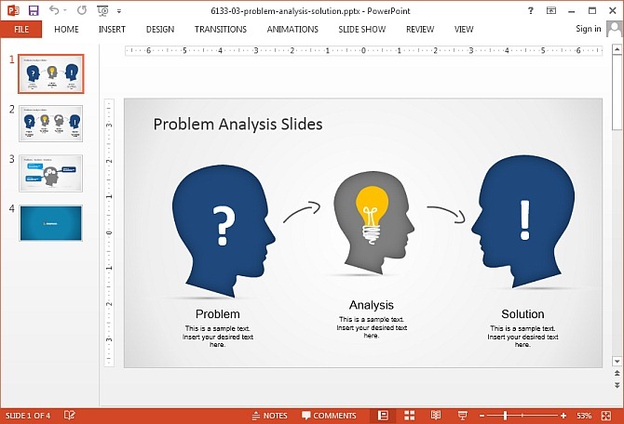
Task: Click the sample text under Problem
Action: coord(218,337)
